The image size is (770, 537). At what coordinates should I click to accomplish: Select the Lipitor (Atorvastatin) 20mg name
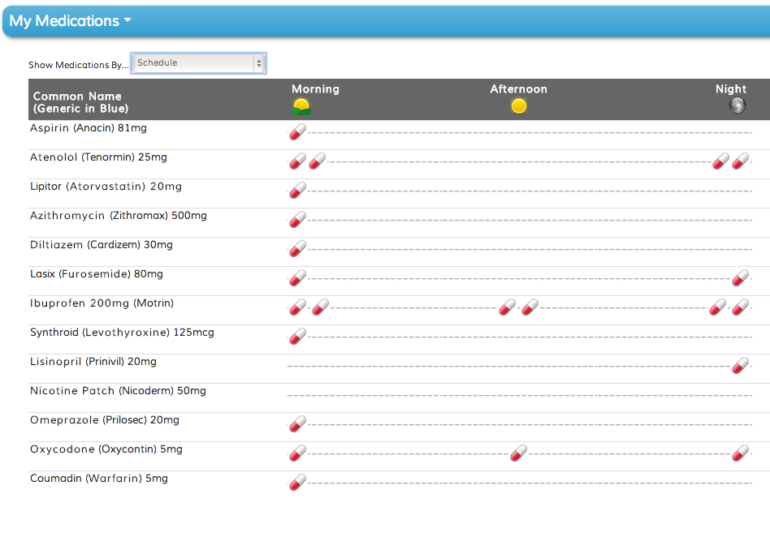coord(106,187)
